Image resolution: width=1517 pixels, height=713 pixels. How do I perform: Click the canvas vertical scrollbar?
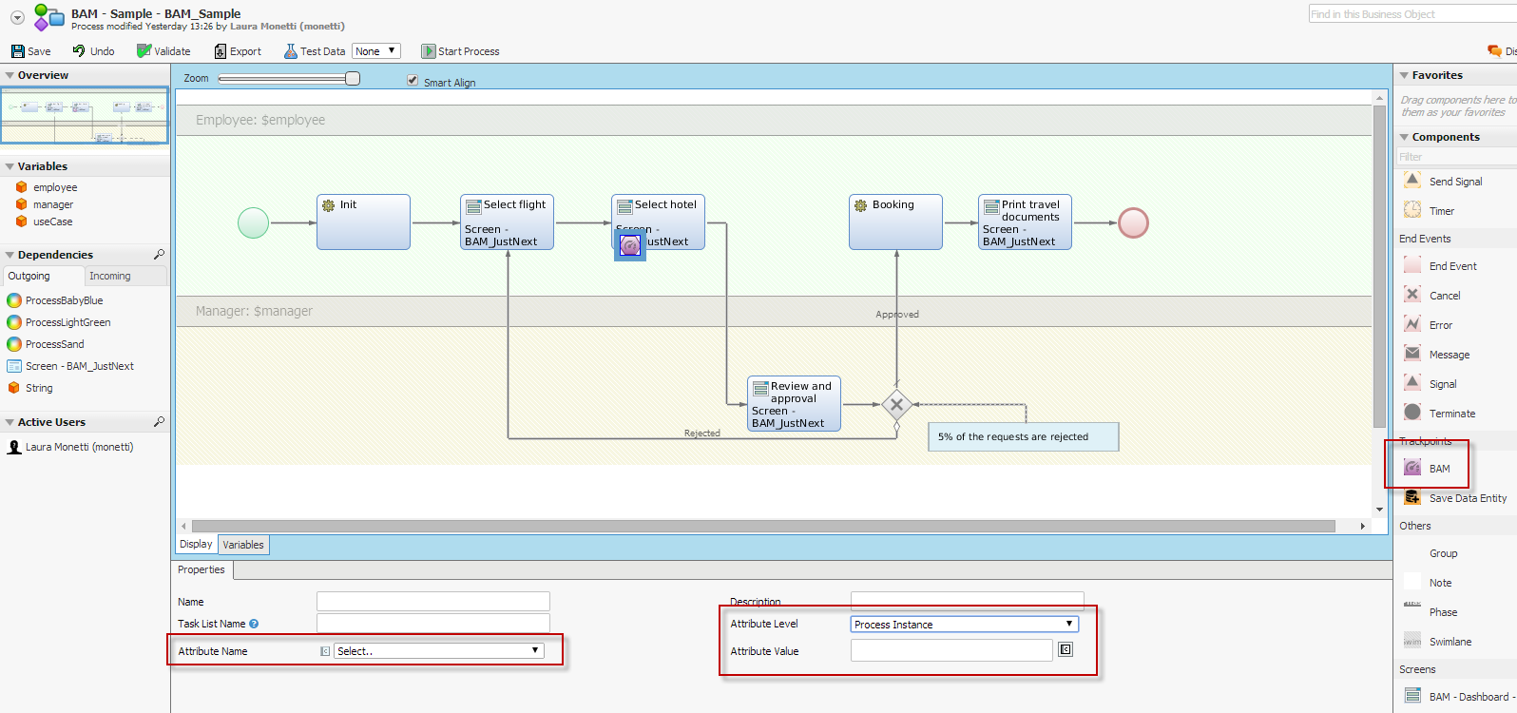[1379, 266]
